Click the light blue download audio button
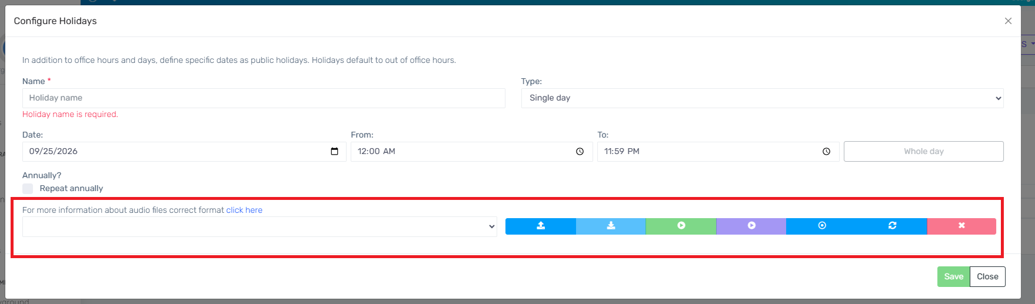The image size is (1035, 304). 611,226
